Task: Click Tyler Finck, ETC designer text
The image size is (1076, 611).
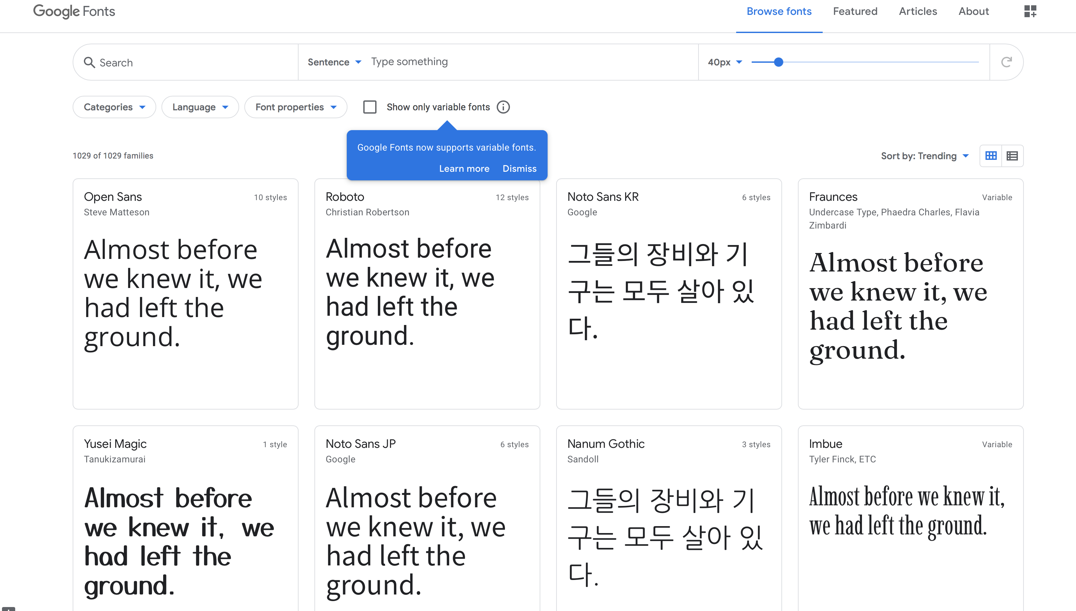Action: coord(843,459)
